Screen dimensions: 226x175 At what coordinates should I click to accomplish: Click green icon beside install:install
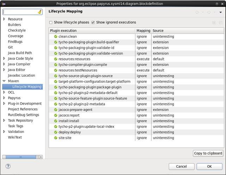coord(56,121)
